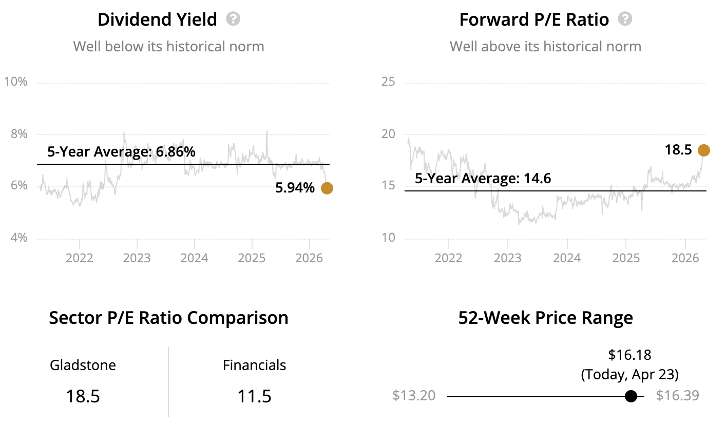This screenshot has height=426, width=726.
Task: Click the $16.18 today price label
Action: coord(629,355)
